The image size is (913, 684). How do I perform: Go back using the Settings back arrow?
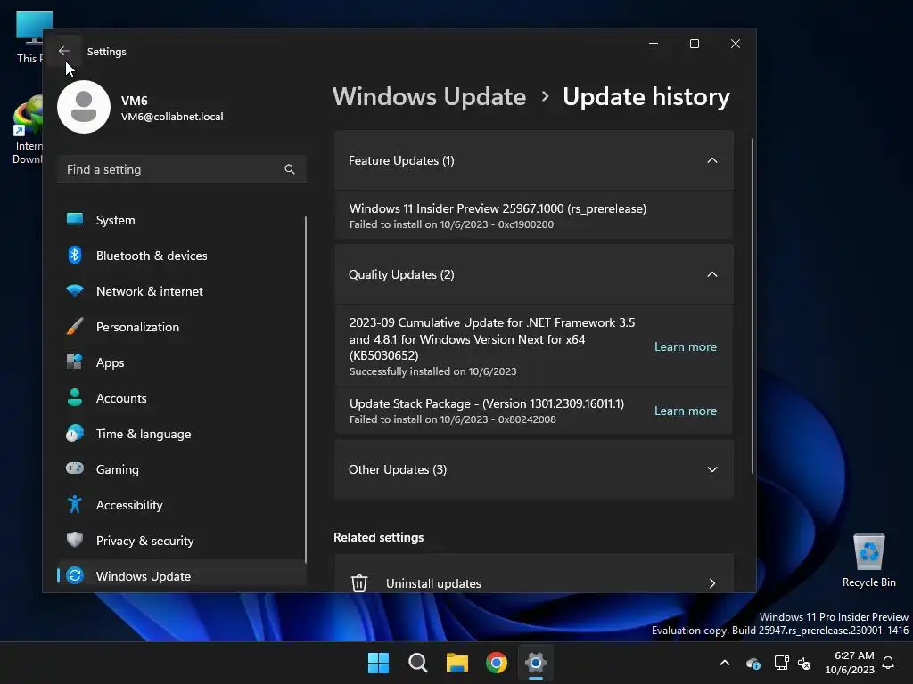click(x=64, y=51)
